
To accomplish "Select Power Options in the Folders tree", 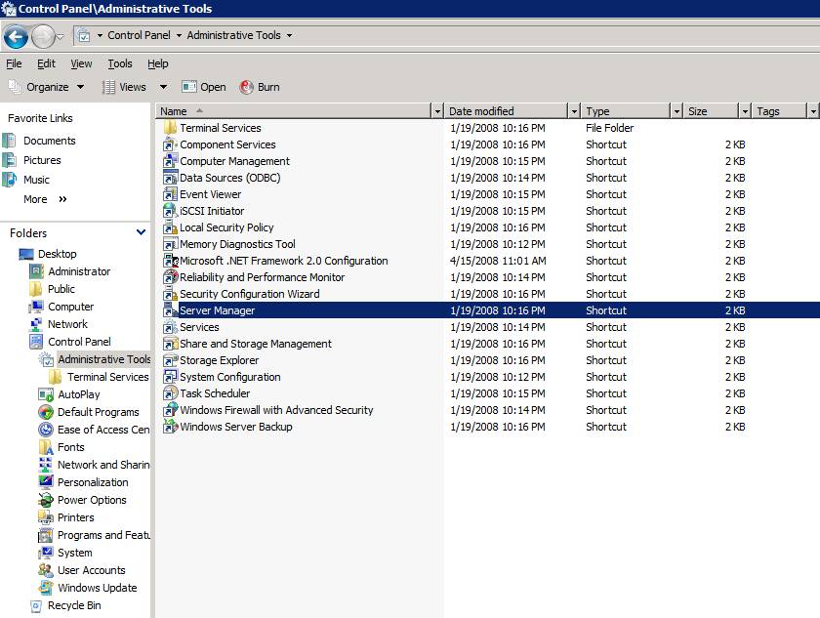I will click(92, 500).
